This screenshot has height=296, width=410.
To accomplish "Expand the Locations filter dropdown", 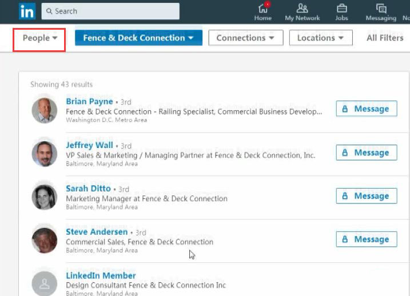I will pos(321,38).
